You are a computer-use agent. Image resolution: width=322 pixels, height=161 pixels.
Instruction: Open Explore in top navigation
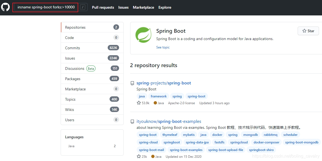coord(165,7)
